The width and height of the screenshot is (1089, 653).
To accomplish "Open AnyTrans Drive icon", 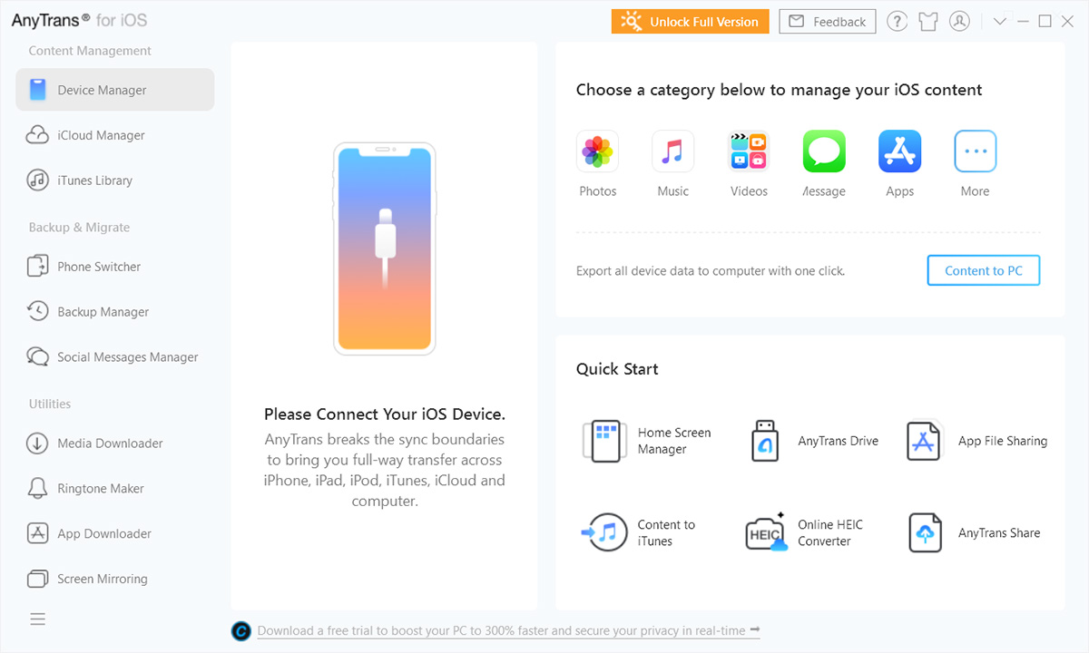I will (765, 441).
